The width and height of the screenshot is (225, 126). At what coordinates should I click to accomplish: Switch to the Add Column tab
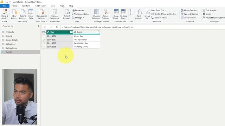[40, 6]
